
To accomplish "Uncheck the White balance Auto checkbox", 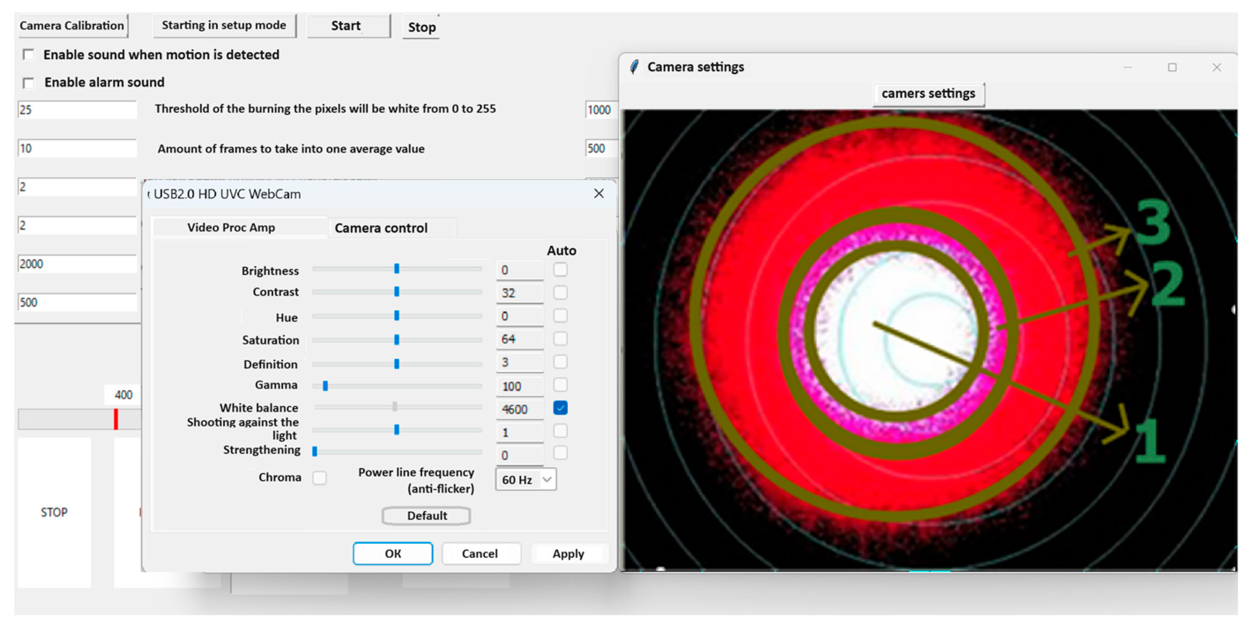I will (x=560, y=408).
